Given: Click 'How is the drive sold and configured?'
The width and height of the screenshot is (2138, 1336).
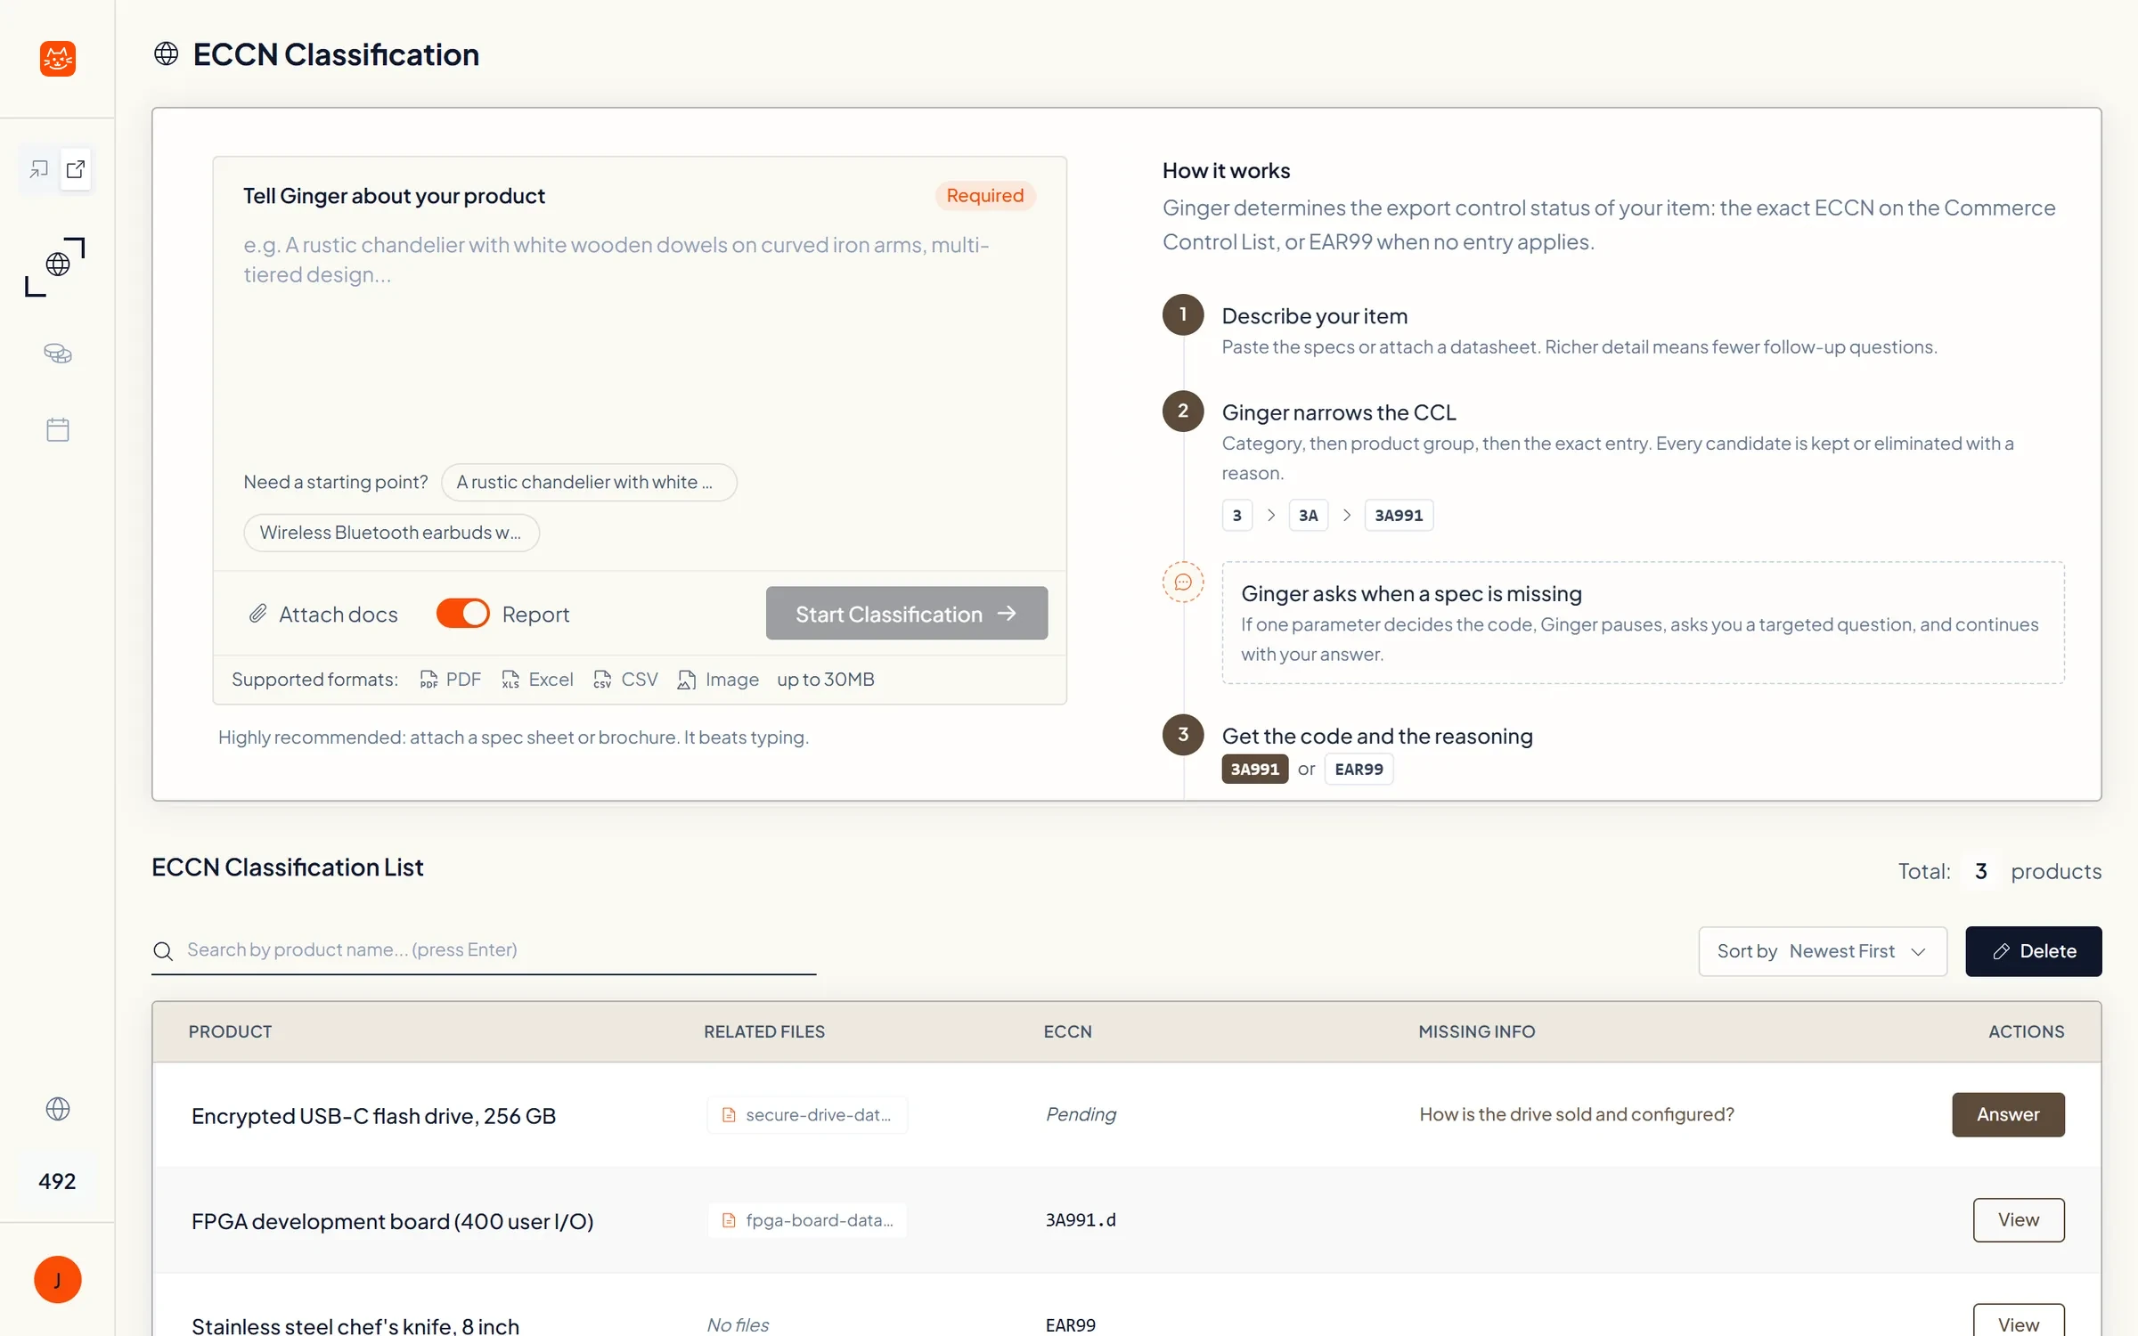Looking at the screenshot, I should (x=1577, y=1114).
